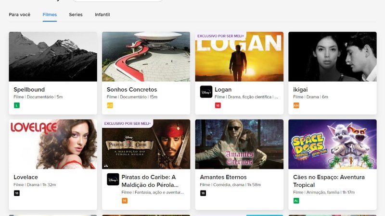Open the Amantes Eternos poster thumbnail
Screen dimensions: 385x216
point(239,144)
